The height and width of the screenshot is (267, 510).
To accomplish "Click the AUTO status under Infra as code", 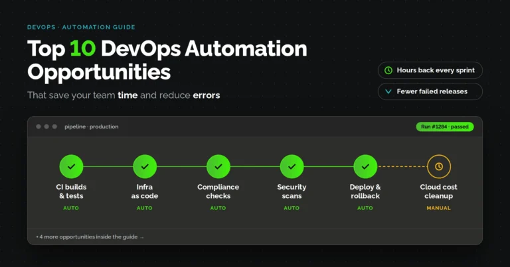I will (x=145, y=208).
